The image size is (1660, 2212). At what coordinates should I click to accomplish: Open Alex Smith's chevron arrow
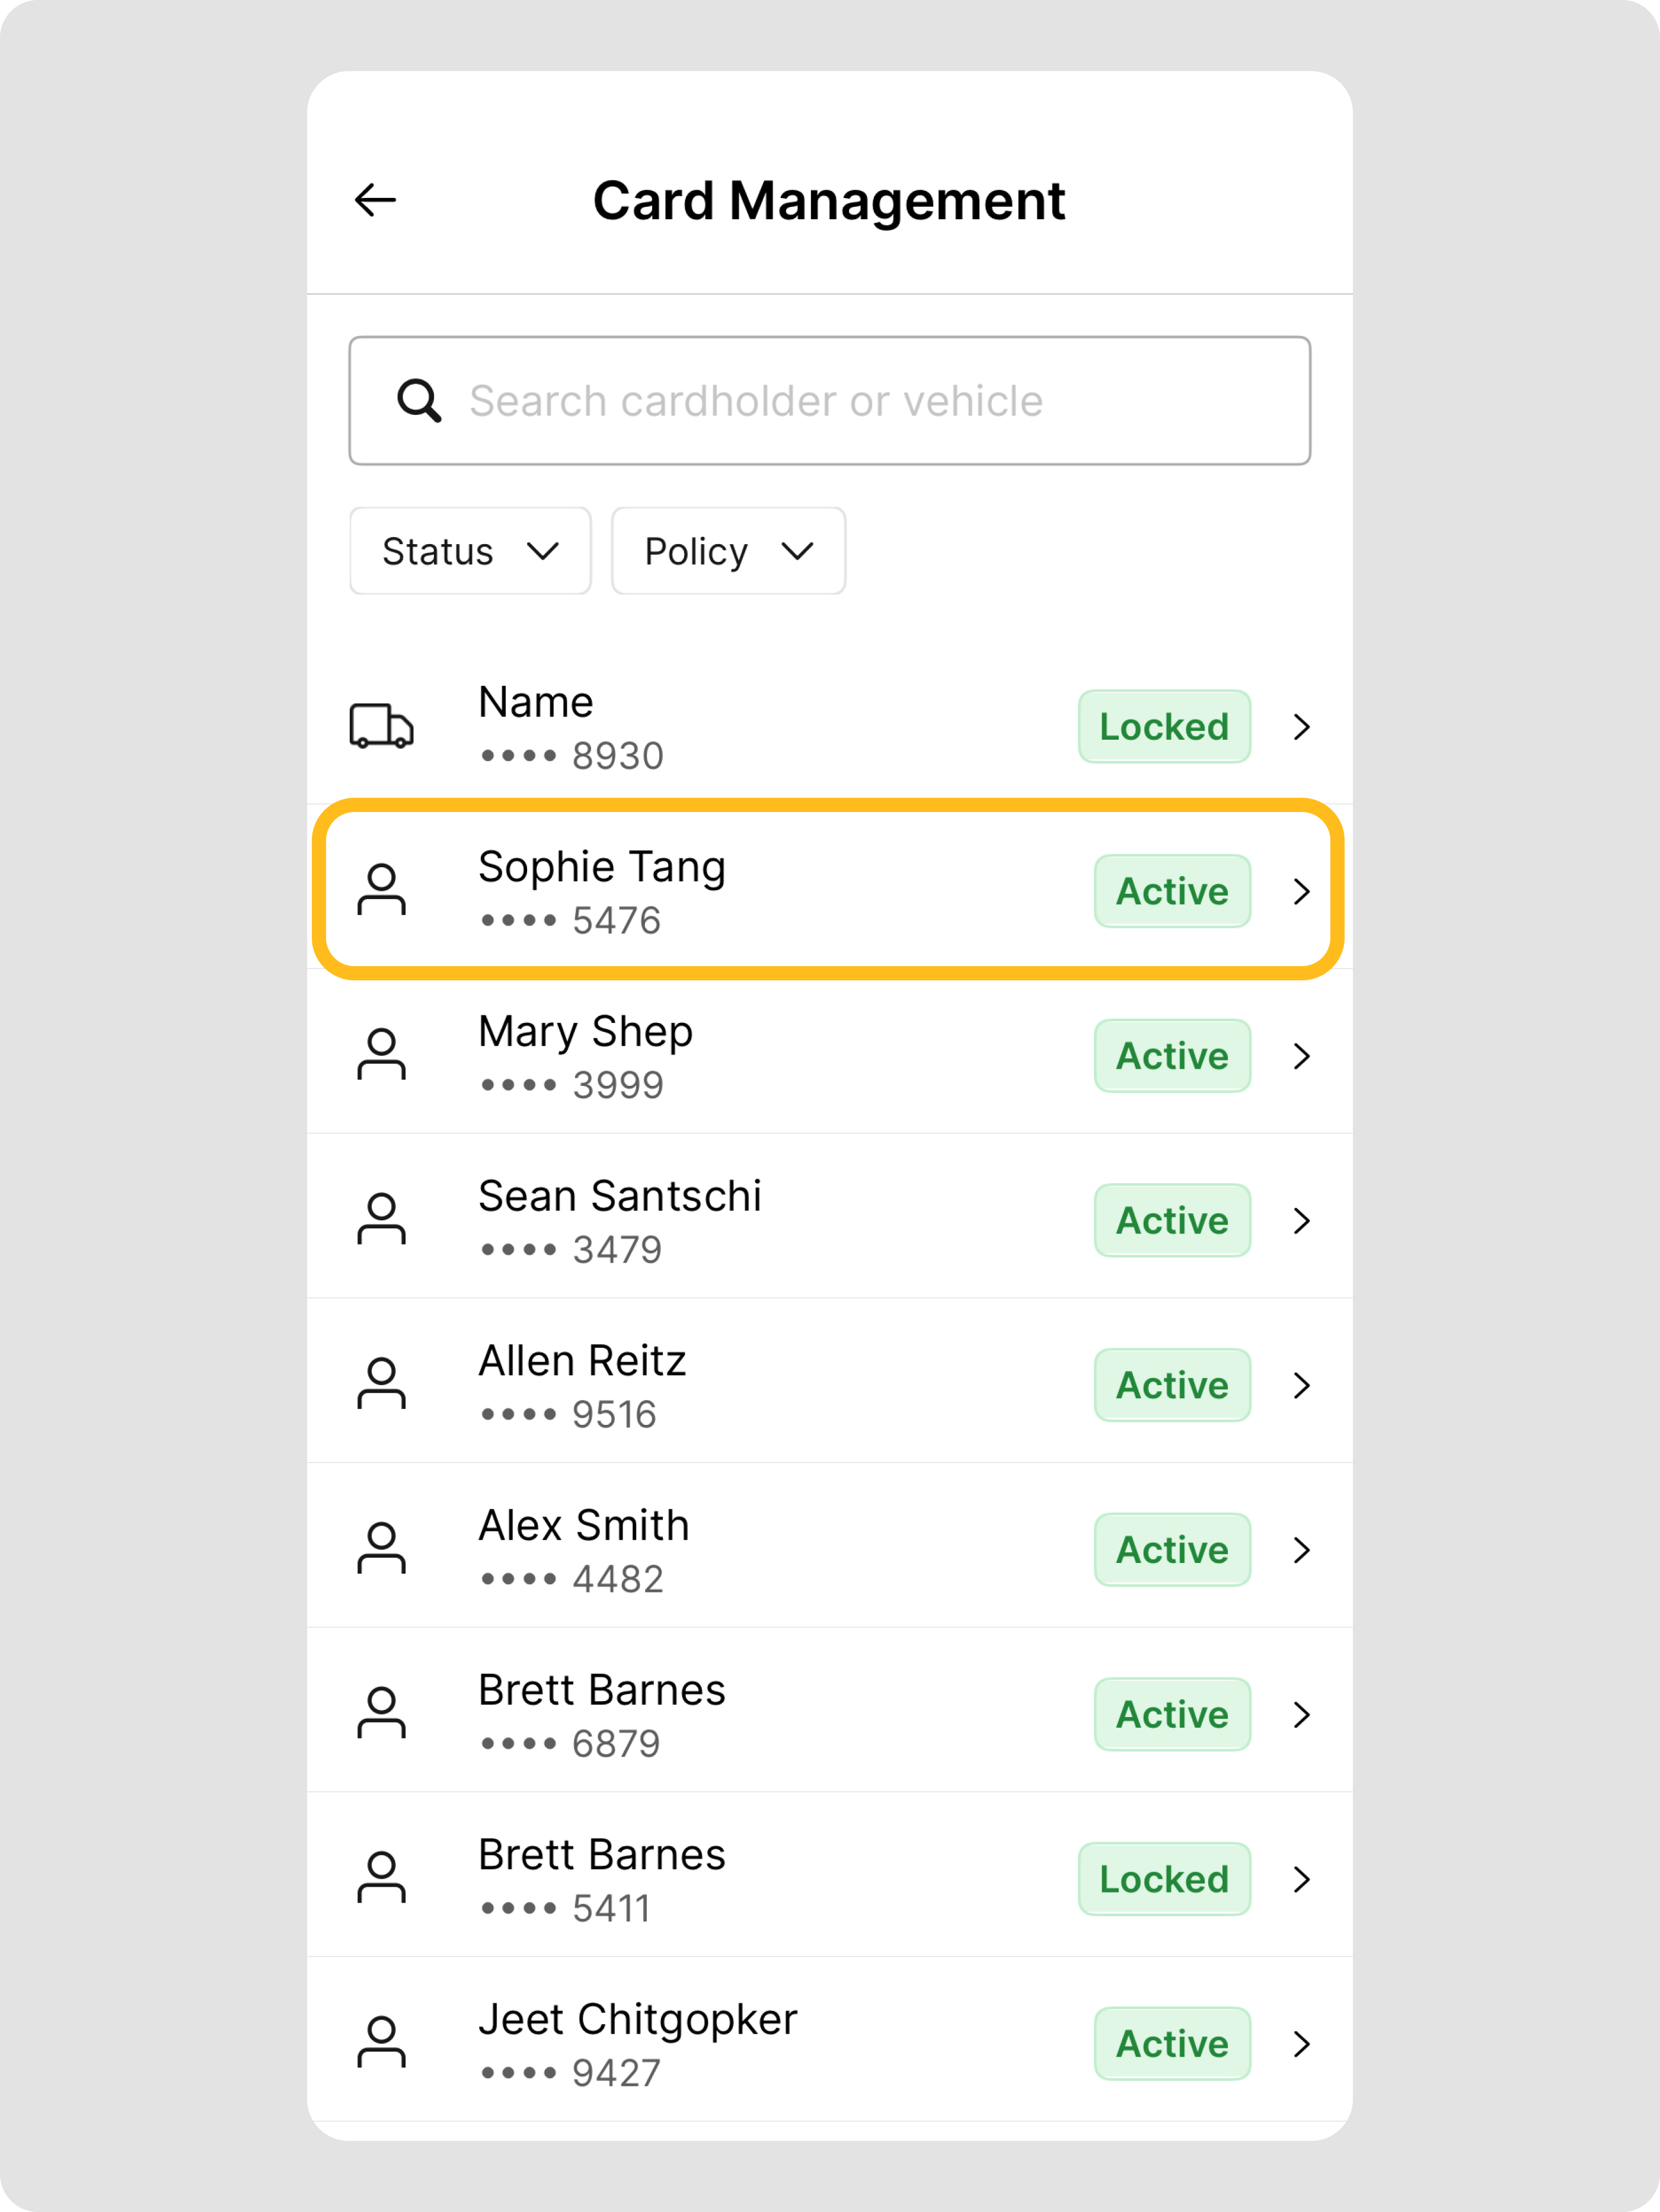click(1301, 1550)
